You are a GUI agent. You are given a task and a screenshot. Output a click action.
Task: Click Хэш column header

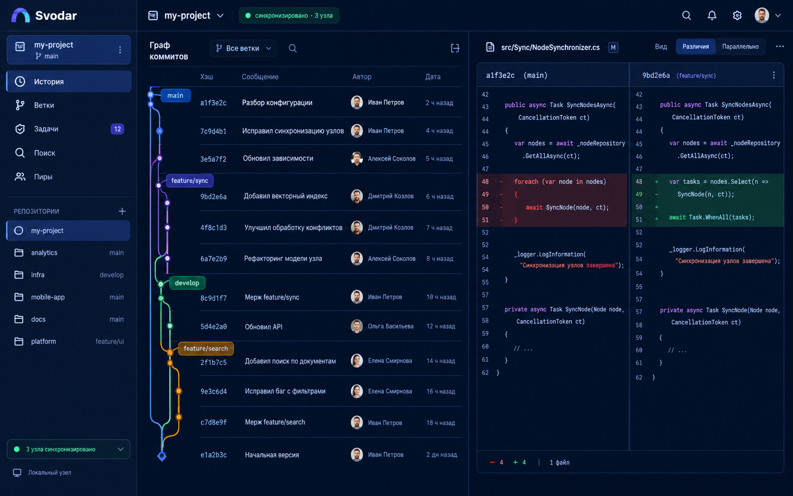[x=206, y=77]
